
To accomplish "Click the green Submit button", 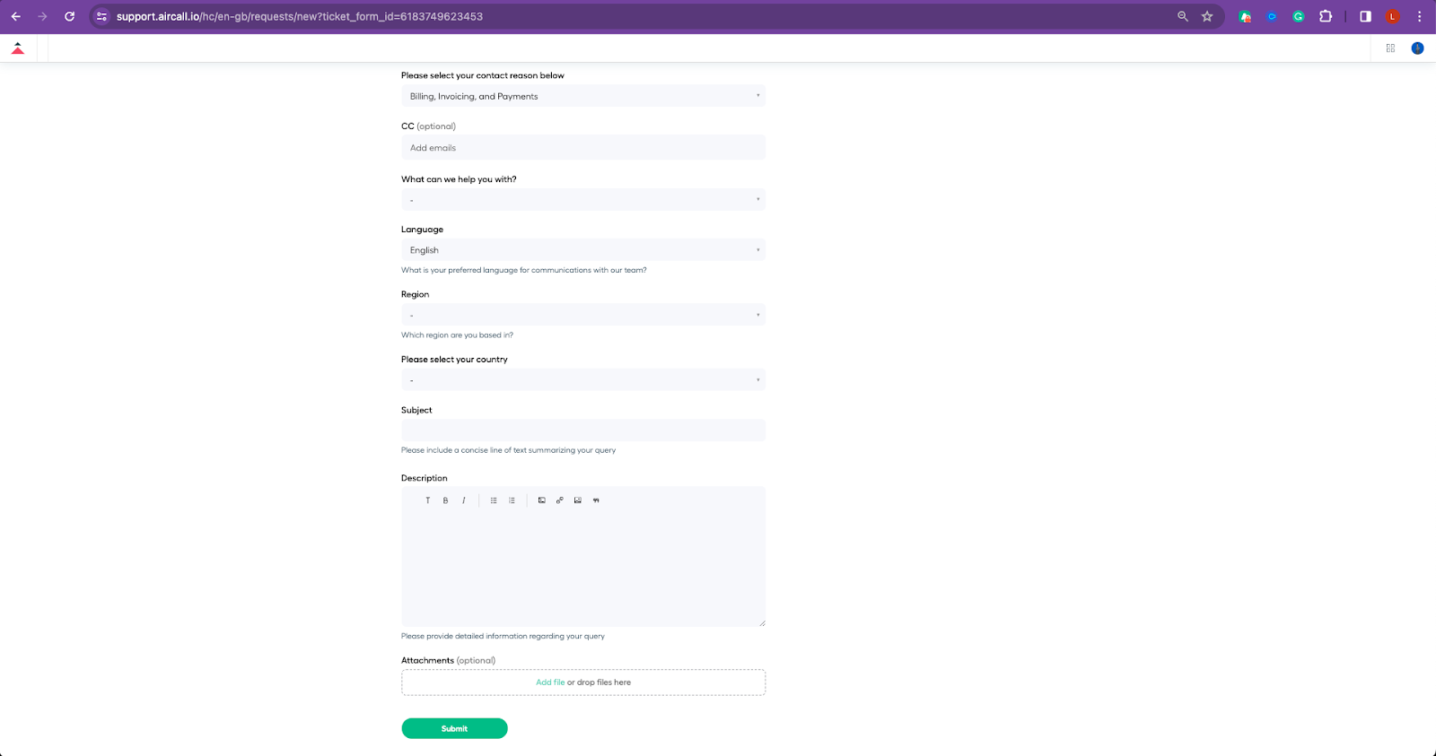I will click(x=454, y=728).
